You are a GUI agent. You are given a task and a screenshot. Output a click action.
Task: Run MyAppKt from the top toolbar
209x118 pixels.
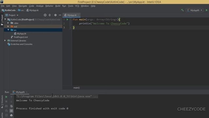tap(206, 10)
